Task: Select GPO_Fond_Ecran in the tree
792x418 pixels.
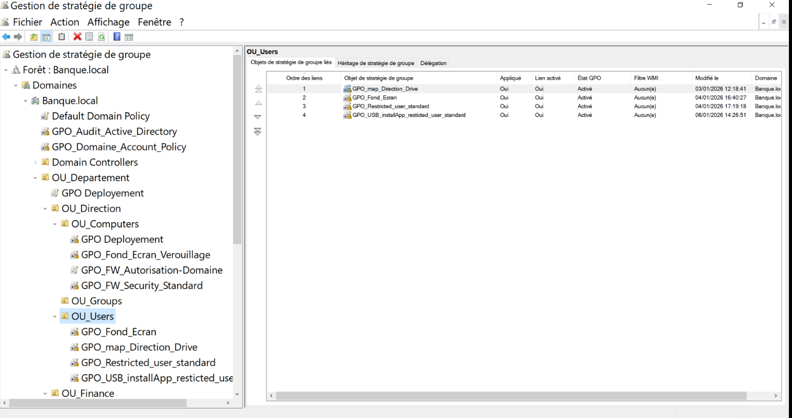Action: click(x=119, y=332)
